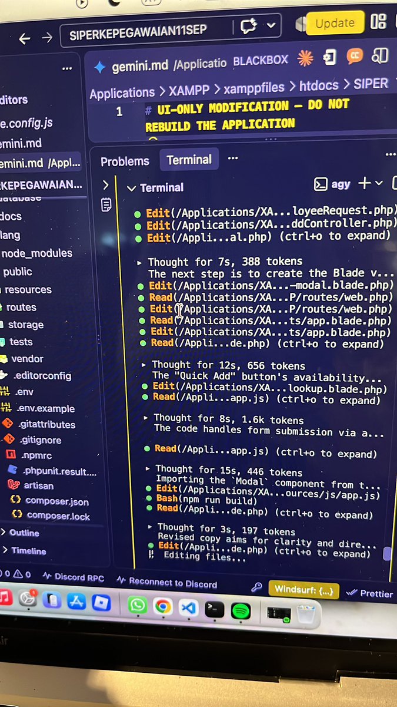Open explorer more actions ellipsis

coord(67,68)
